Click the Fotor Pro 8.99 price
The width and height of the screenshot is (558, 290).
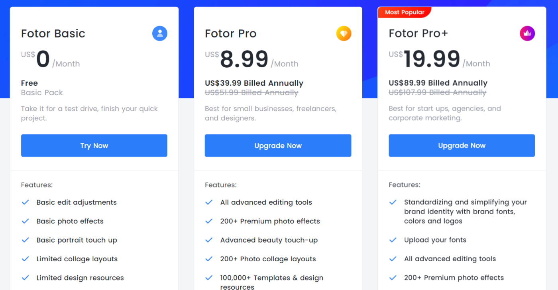[x=244, y=60]
